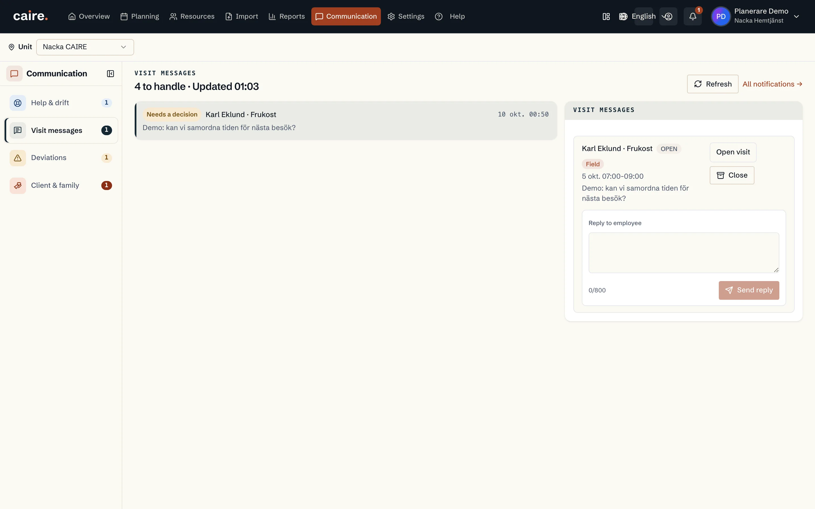
Task: Click the OPEN status badge
Action: pyautogui.click(x=668, y=149)
